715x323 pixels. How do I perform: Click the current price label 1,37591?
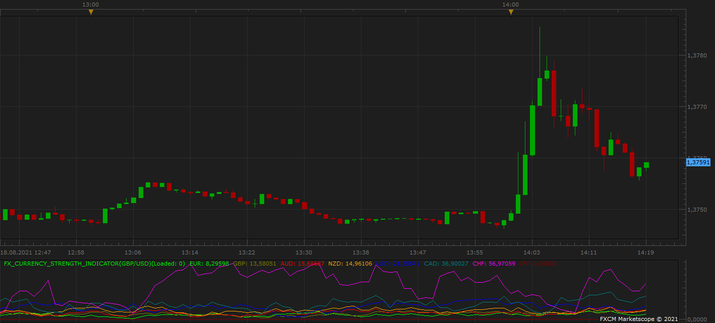tap(698, 162)
